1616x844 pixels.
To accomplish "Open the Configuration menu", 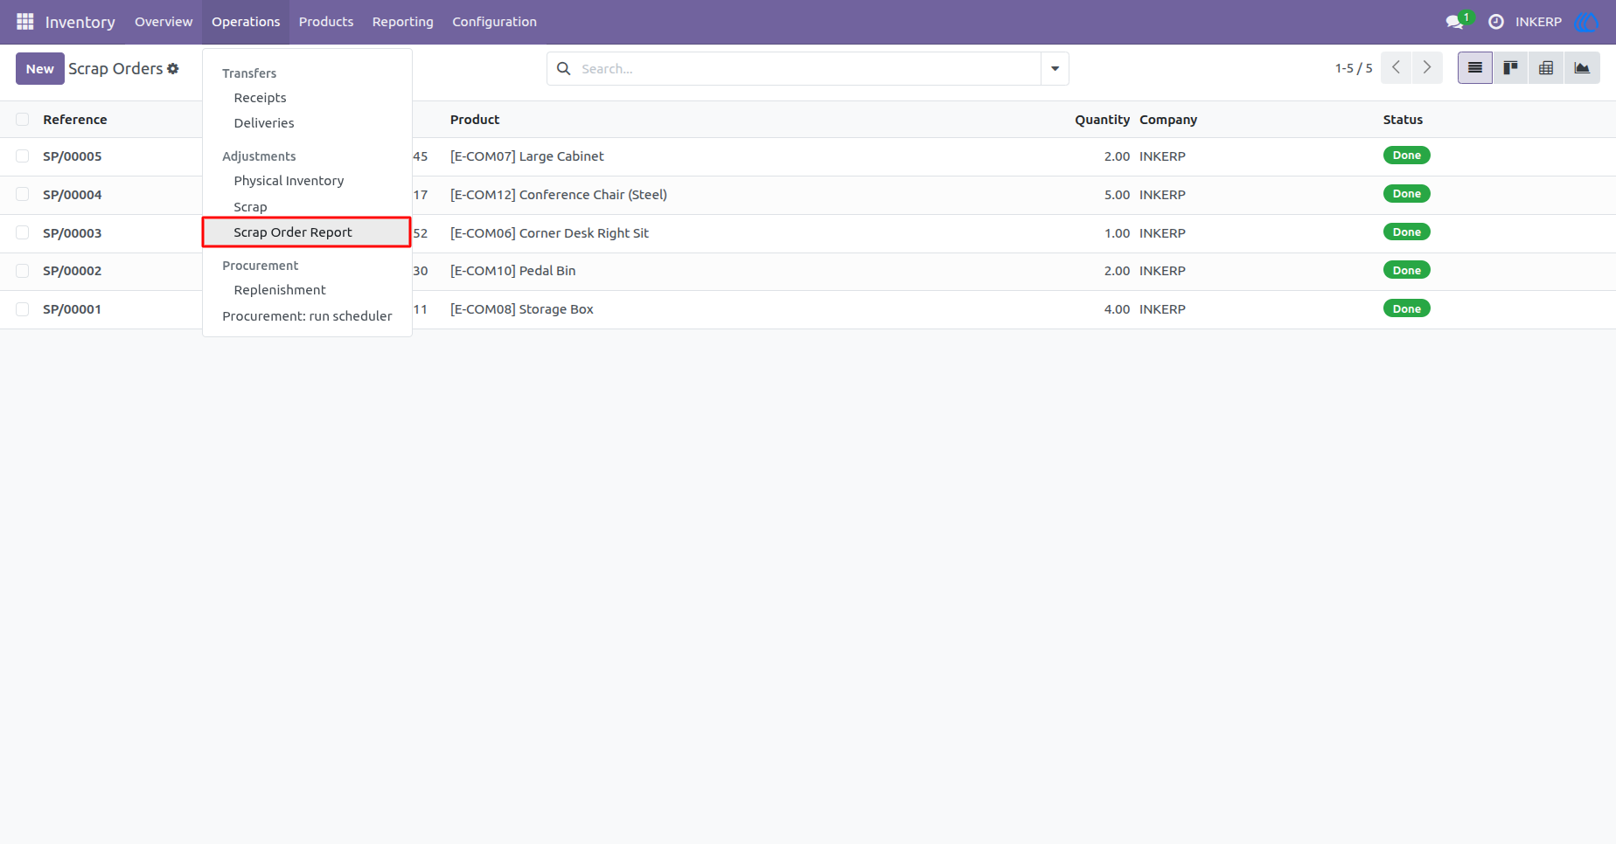I will click(x=494, y=22).
